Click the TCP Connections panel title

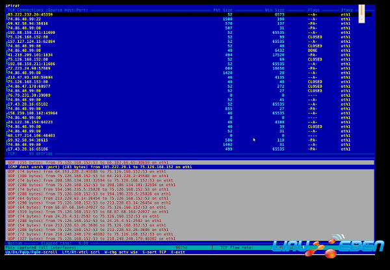(47, 10)
